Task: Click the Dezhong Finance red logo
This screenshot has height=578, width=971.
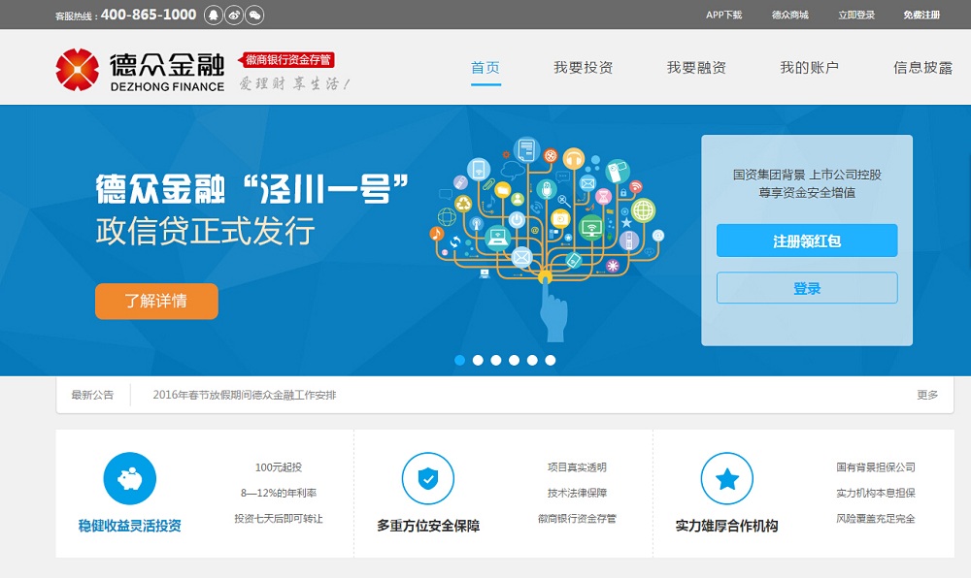Action: point(77,70)
